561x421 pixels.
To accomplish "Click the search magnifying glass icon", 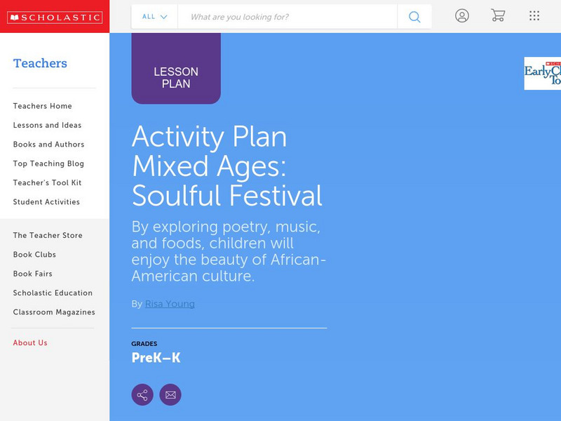I will tap(414, 16).
